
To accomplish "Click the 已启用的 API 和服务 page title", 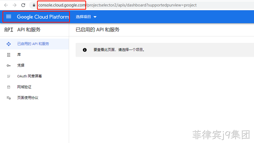I will (97, 30).
